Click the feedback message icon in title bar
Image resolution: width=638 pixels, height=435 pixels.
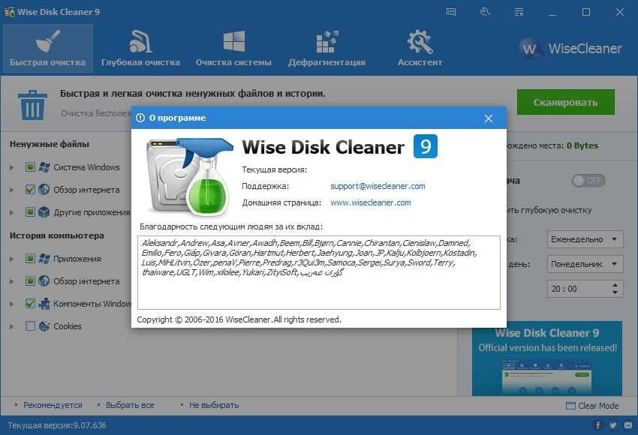451,12
